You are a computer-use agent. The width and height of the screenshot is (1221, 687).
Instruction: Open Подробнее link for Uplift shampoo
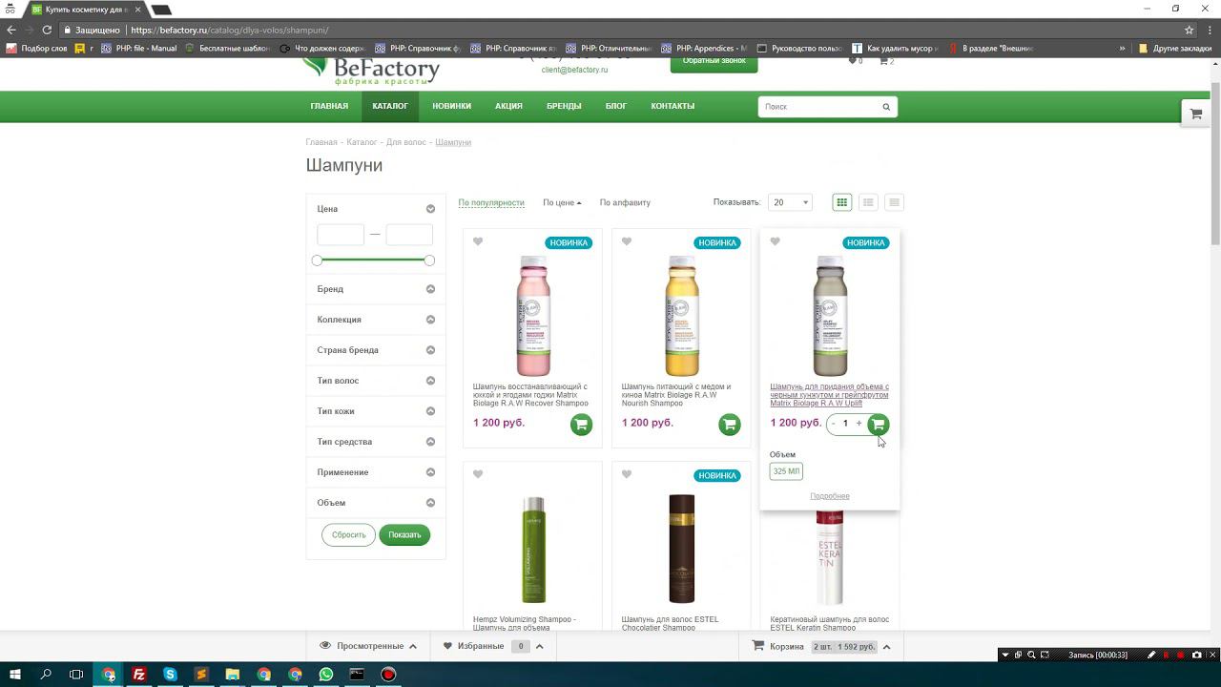pyautogui.click(x=830, y=496)
